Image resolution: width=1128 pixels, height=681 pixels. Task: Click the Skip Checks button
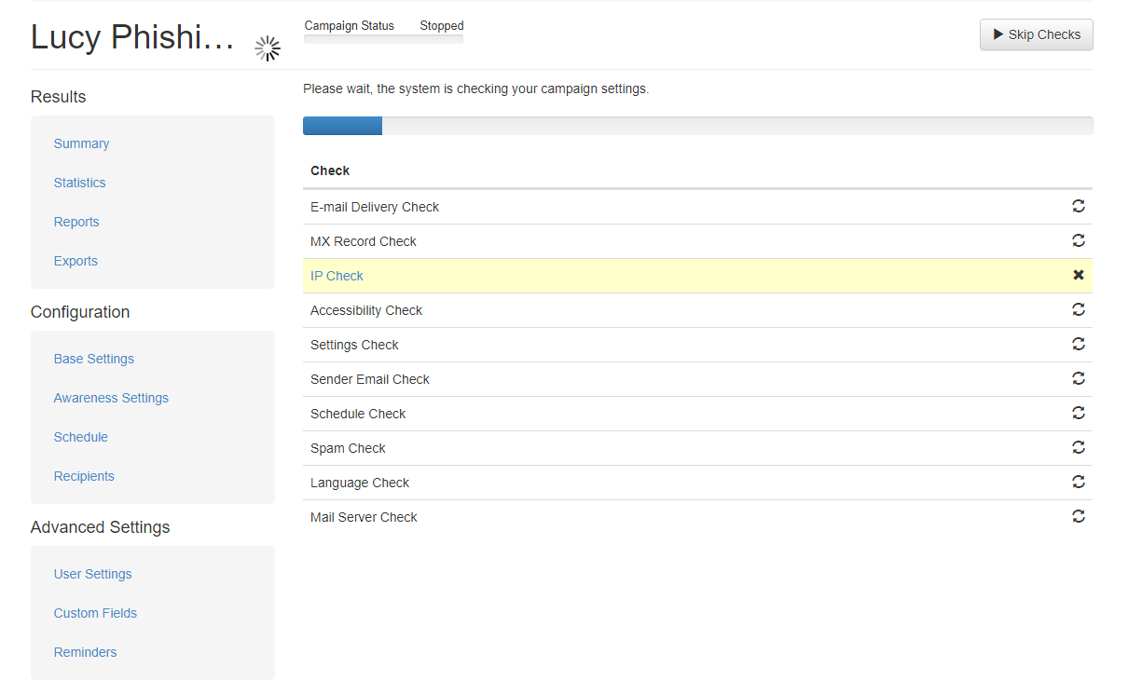(x=1036, y=34)
